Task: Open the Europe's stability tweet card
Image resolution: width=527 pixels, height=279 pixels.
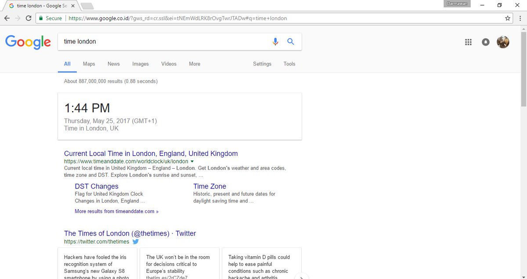Action: [179, 264]
